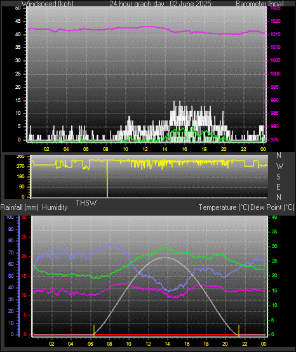Screen dimensions: 296x352
Task: Click the S compass direction label
Action: pos(278,177)
